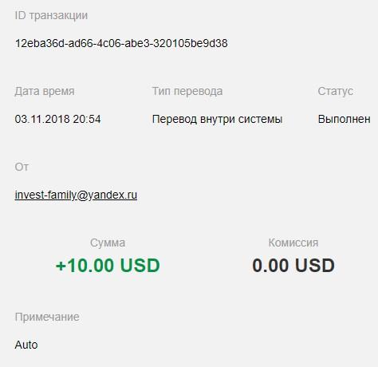Screen dimensions: 378x367
Task: Click the ID транзакции label
Action: (51, 15)
